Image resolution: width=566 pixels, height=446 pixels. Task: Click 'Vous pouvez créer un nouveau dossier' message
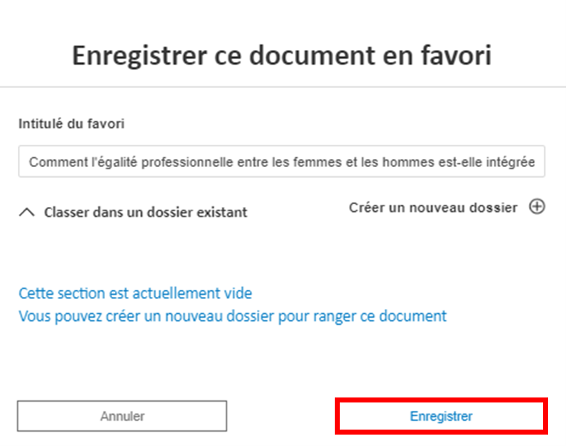click(233, 316)
